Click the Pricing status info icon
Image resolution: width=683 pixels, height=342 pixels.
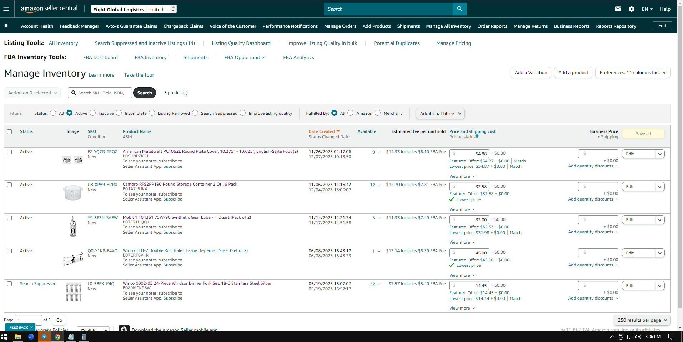[x=477, y=136]
